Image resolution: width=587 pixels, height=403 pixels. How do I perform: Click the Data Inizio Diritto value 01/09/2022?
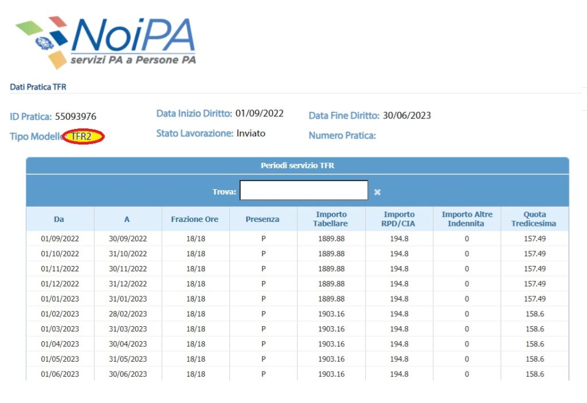(260, 113)
